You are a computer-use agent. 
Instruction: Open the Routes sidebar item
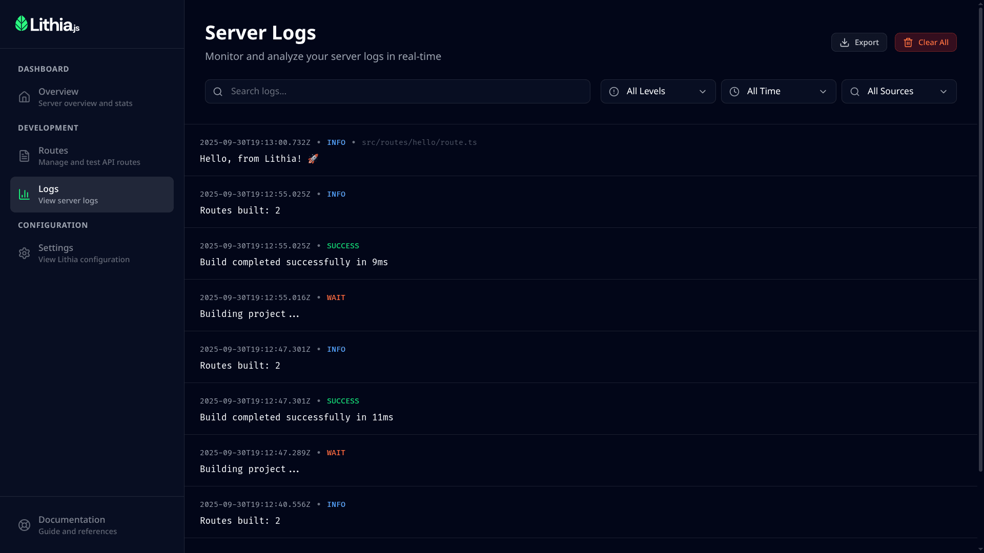(x=89, y=156)
